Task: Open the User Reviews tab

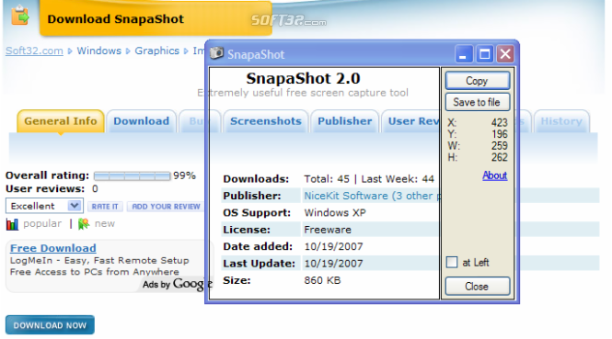Action: click(411, 121)
